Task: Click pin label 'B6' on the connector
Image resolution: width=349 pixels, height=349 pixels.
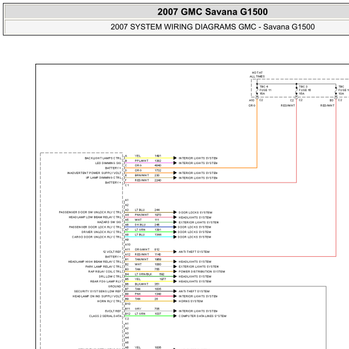Action: tap(126, 284)
